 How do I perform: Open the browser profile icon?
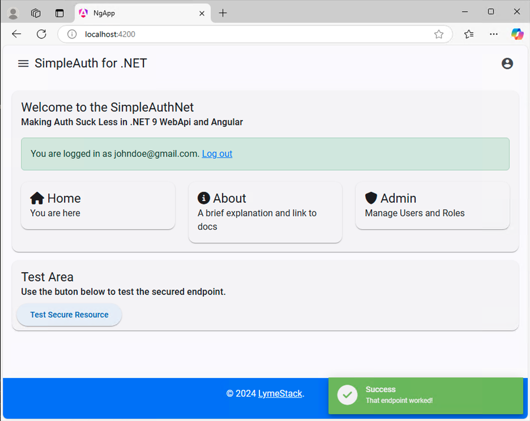13,13
